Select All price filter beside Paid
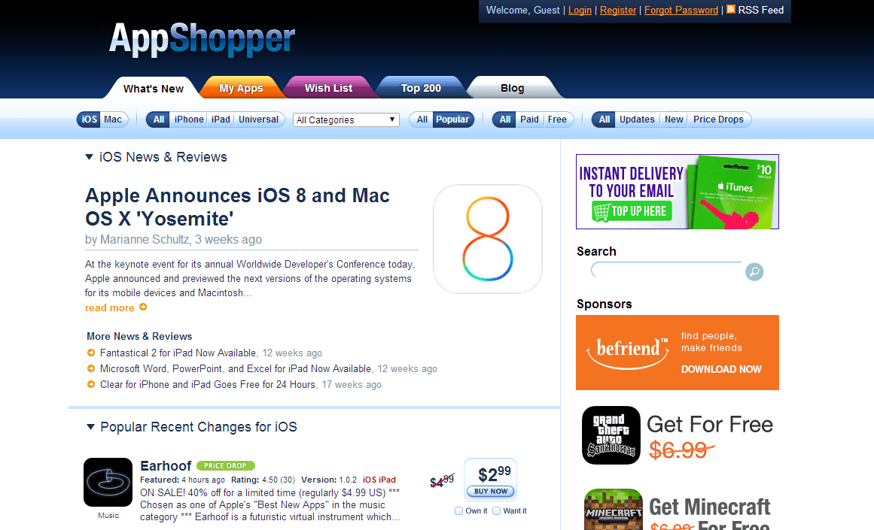The image size is (874, 530). click(505, 119)
